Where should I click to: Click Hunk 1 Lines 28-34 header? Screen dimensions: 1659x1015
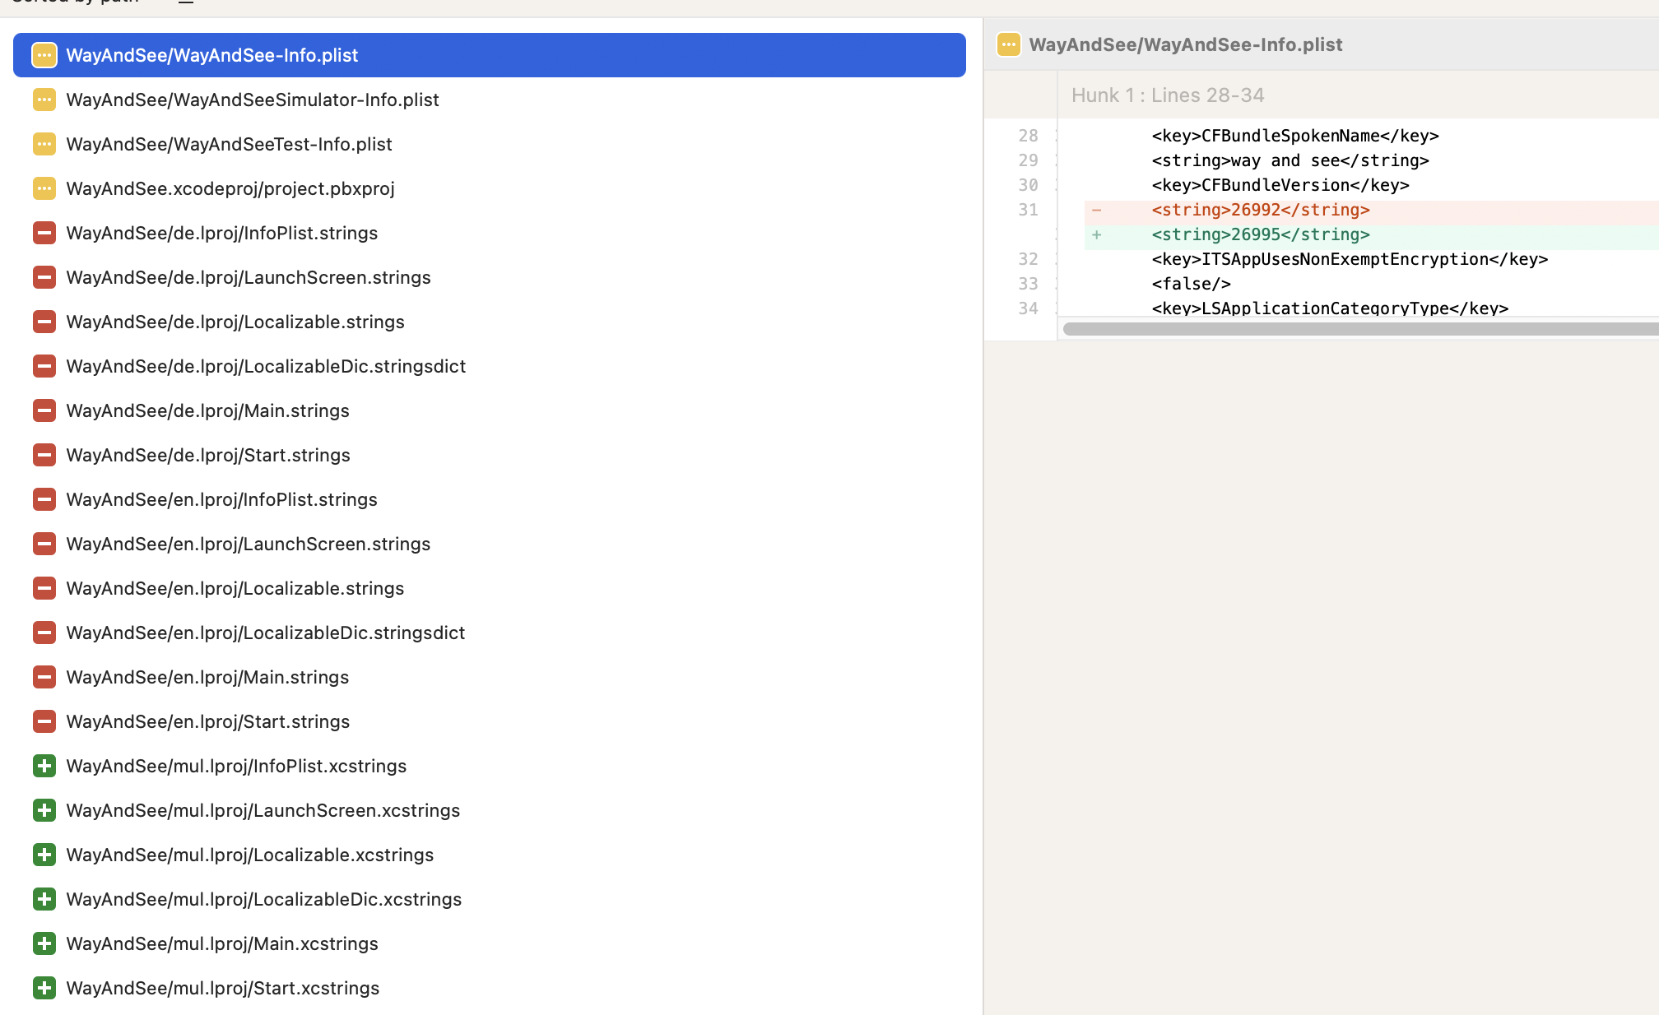tap(1167, 95)
